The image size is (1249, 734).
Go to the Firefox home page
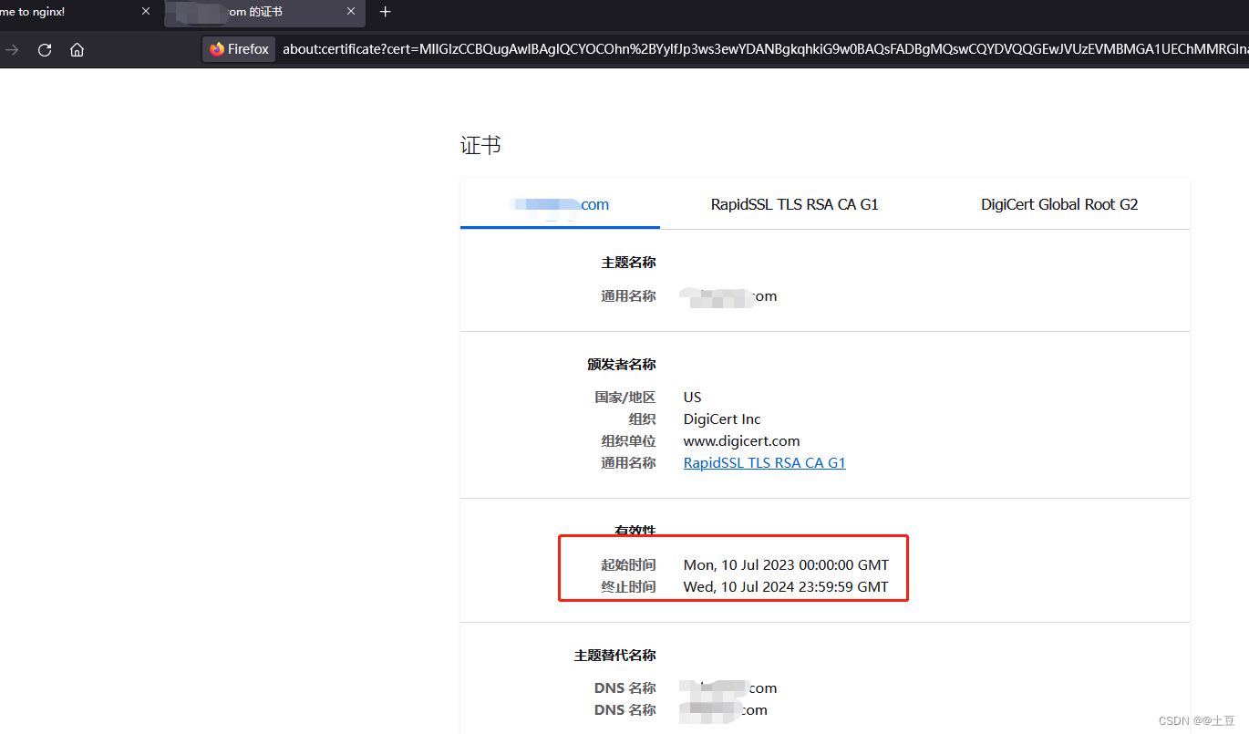(x=77, y=50)
